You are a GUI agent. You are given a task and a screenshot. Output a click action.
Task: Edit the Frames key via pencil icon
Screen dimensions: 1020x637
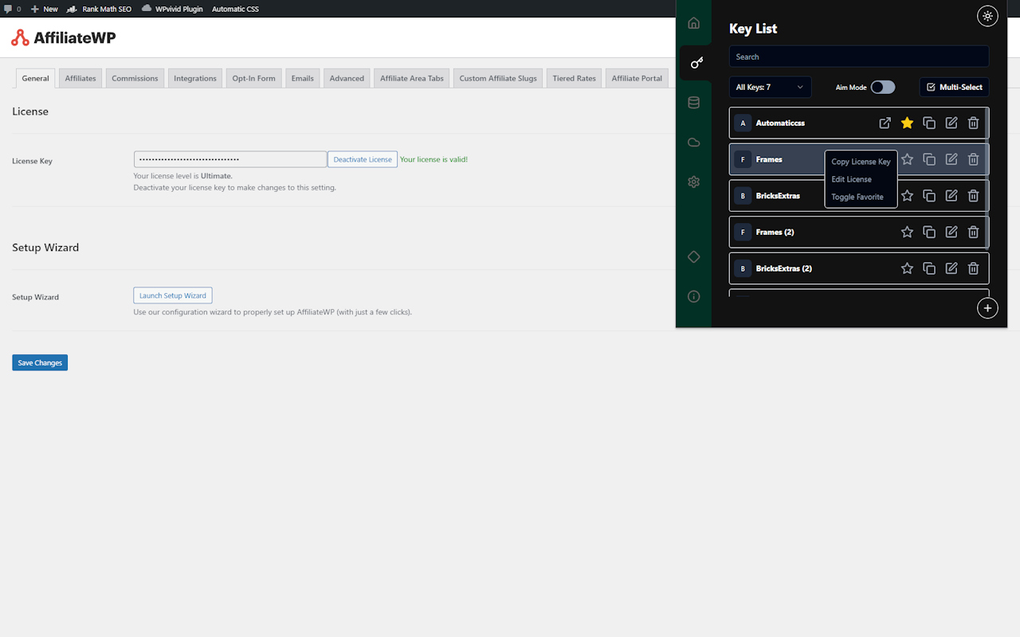(951, 159)
